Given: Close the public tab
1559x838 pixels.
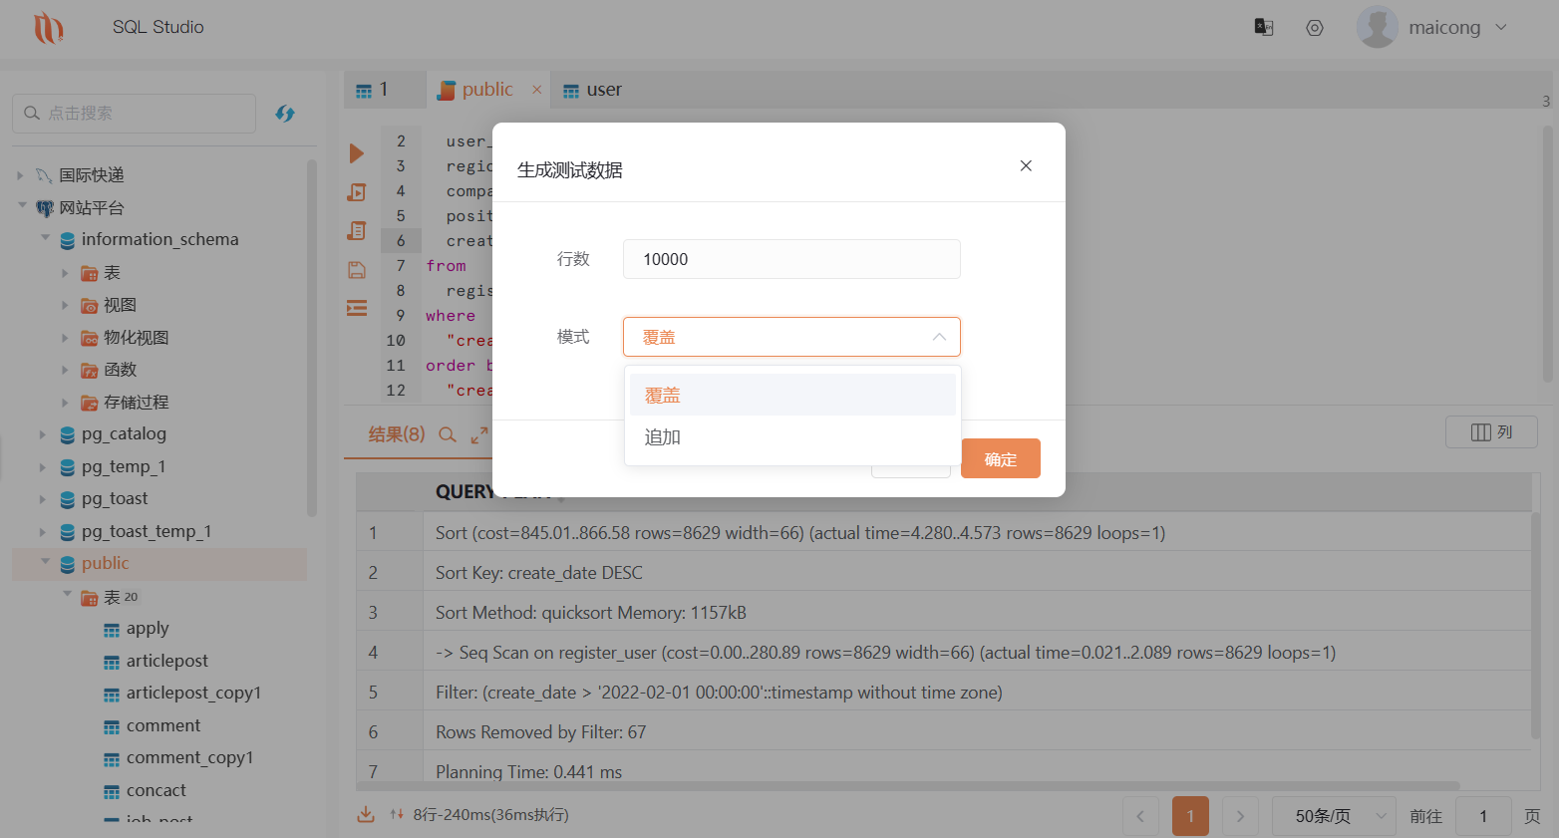Looking at the screenshot, I should (x=536, y=90).
